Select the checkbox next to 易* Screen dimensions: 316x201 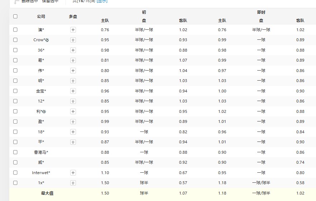(x=15, y=60)
